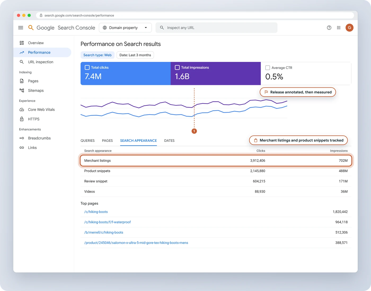Open the account avatar labeled G
The height and width of the screenshot is (291, 371).
point(350,28)
